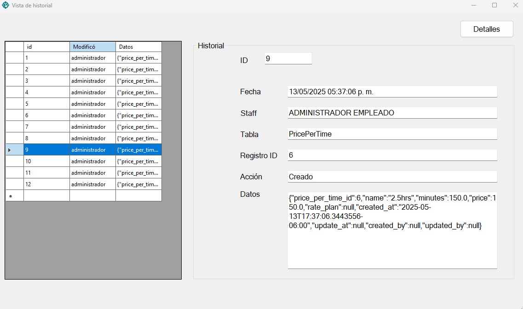
Task: Sort grid by the id column header
Action: (x=46, y=47)
